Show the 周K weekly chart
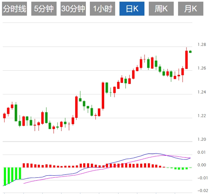Image resolution: width=213 pixels, height=194 pixels. tap(161, 9)
